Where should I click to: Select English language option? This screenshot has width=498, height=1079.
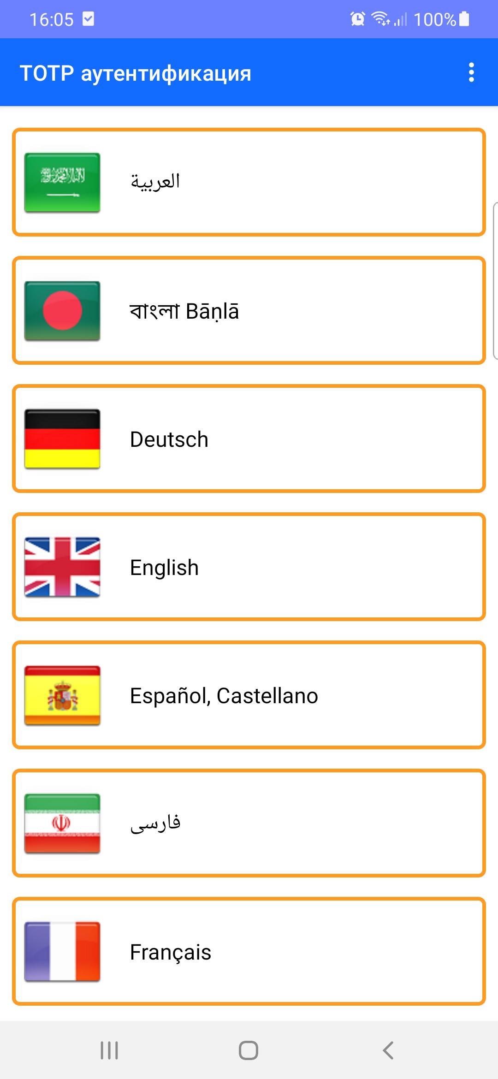coord(249,567)
